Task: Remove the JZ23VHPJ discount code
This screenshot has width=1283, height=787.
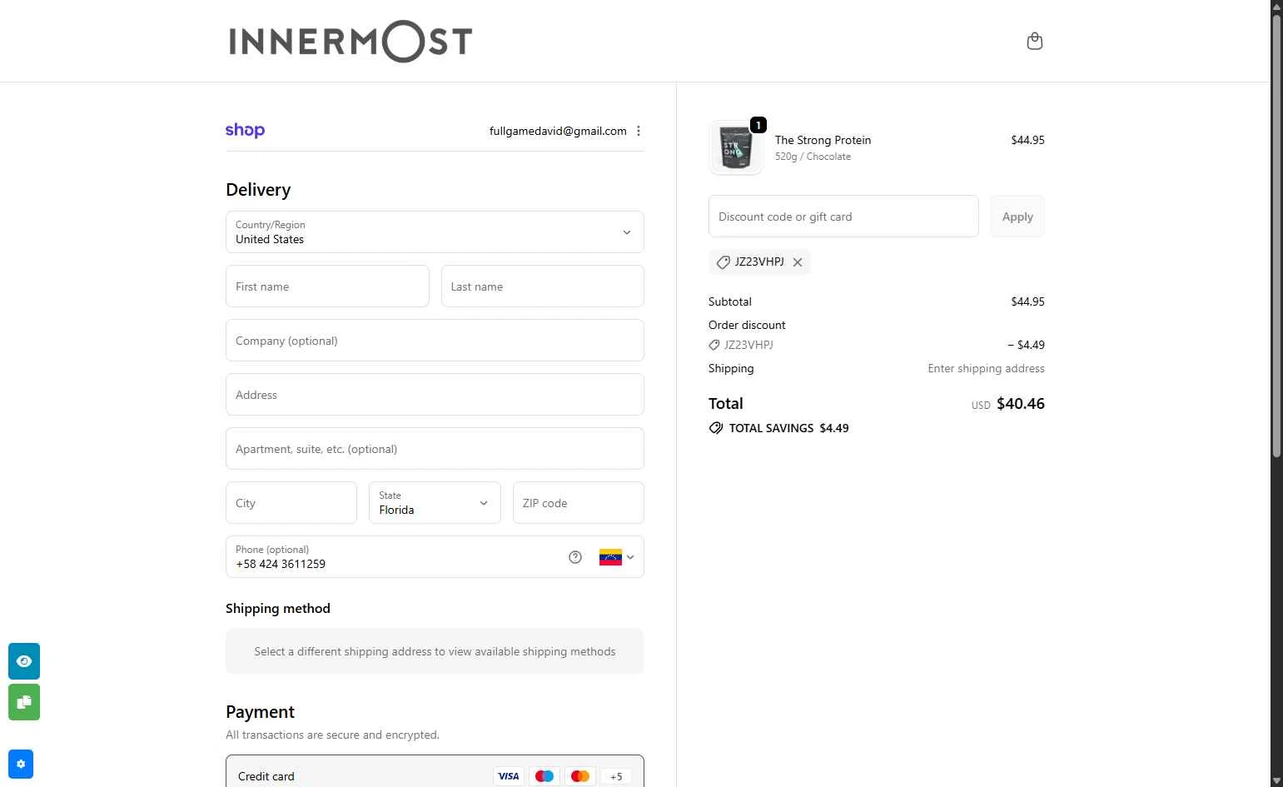Action: coord(798,262)
